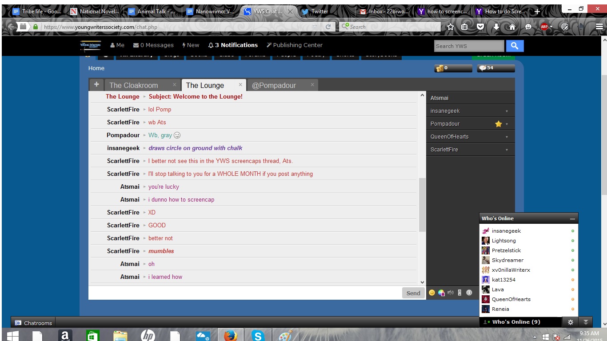Open chat bar settings gear

tap(571, 322)
